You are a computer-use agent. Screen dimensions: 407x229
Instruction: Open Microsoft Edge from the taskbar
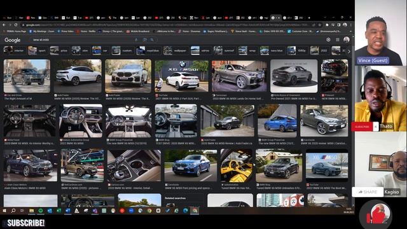pos(185,211)
